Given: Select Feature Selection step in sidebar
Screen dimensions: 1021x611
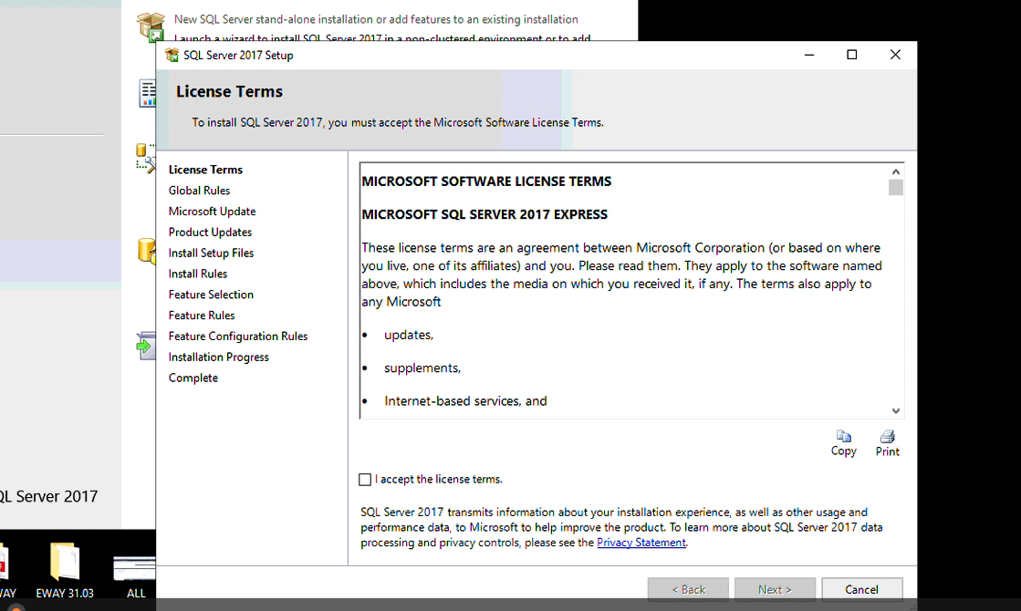Looking at the screenshot, I should coord(211,295).
